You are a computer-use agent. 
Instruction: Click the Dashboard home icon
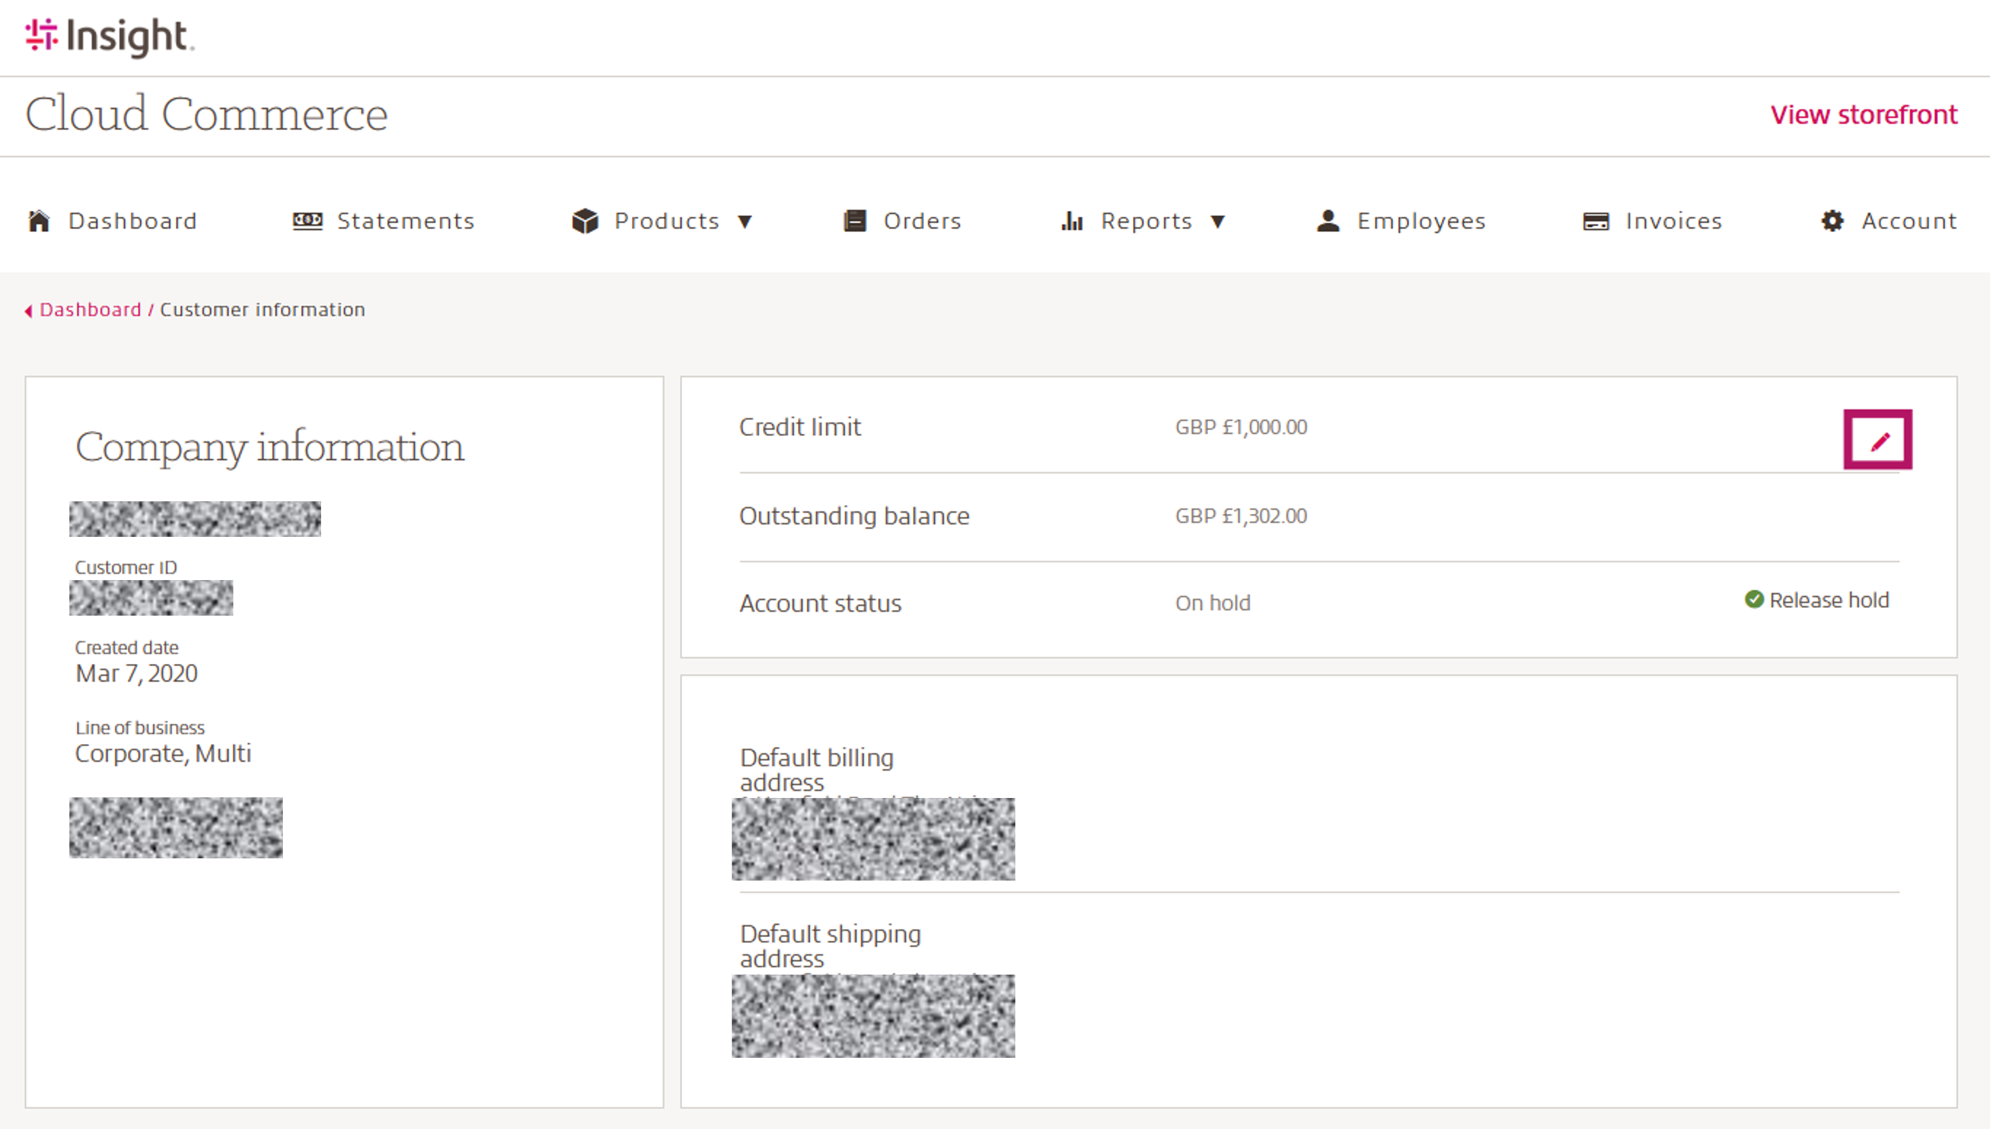[x=39, y=221]
